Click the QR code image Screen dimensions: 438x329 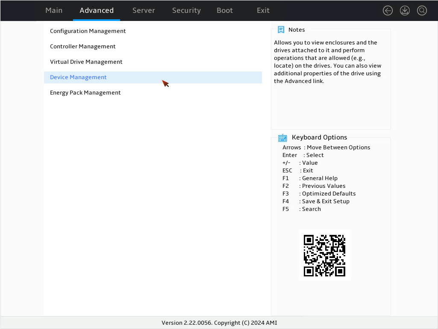tap(325, 255)
